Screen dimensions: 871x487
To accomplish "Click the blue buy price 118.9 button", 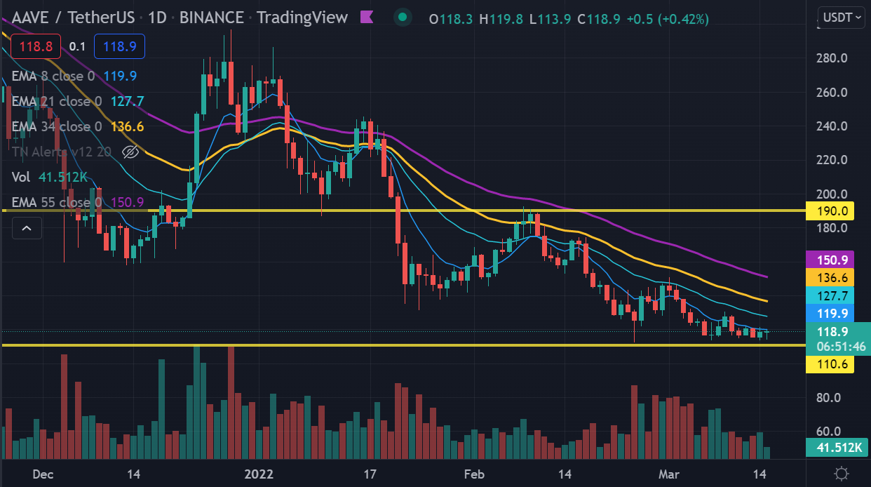I will pos(119,46).
